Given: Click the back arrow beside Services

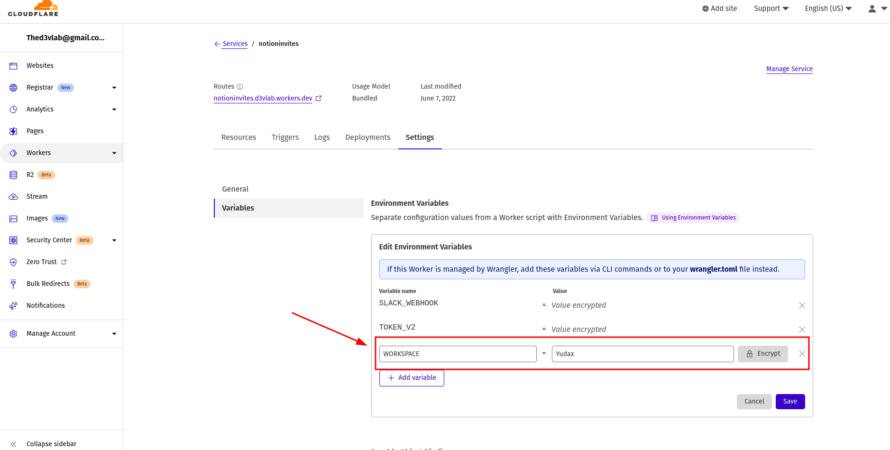Looking at the screenshot, I should click(x=217, y=44).
